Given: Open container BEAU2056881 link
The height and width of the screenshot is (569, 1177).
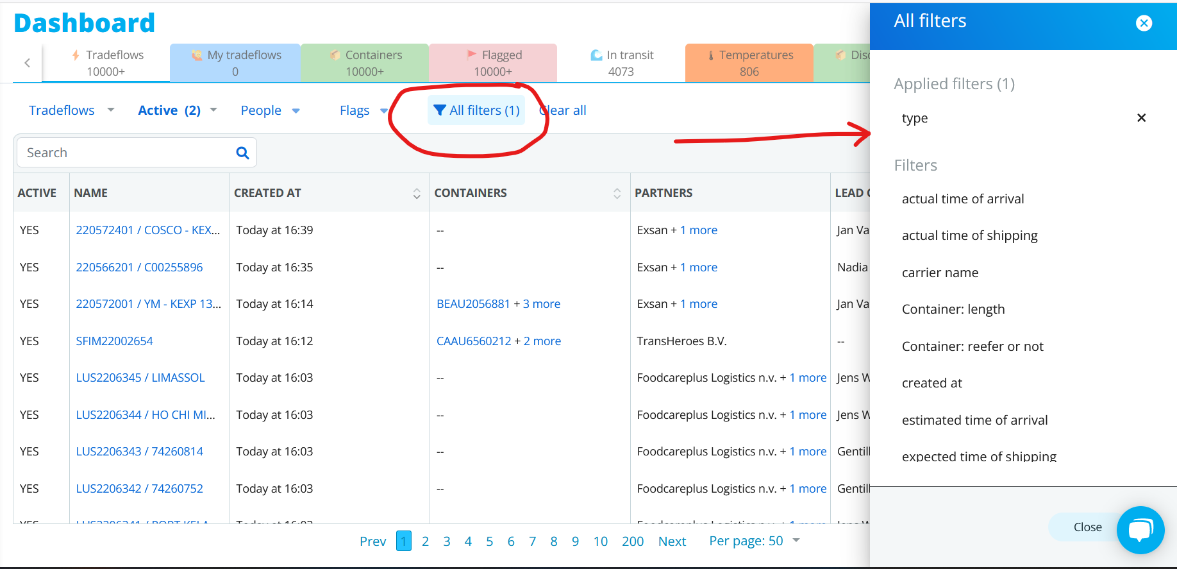Looking at the screenshot, I should [x=473, y=304].
